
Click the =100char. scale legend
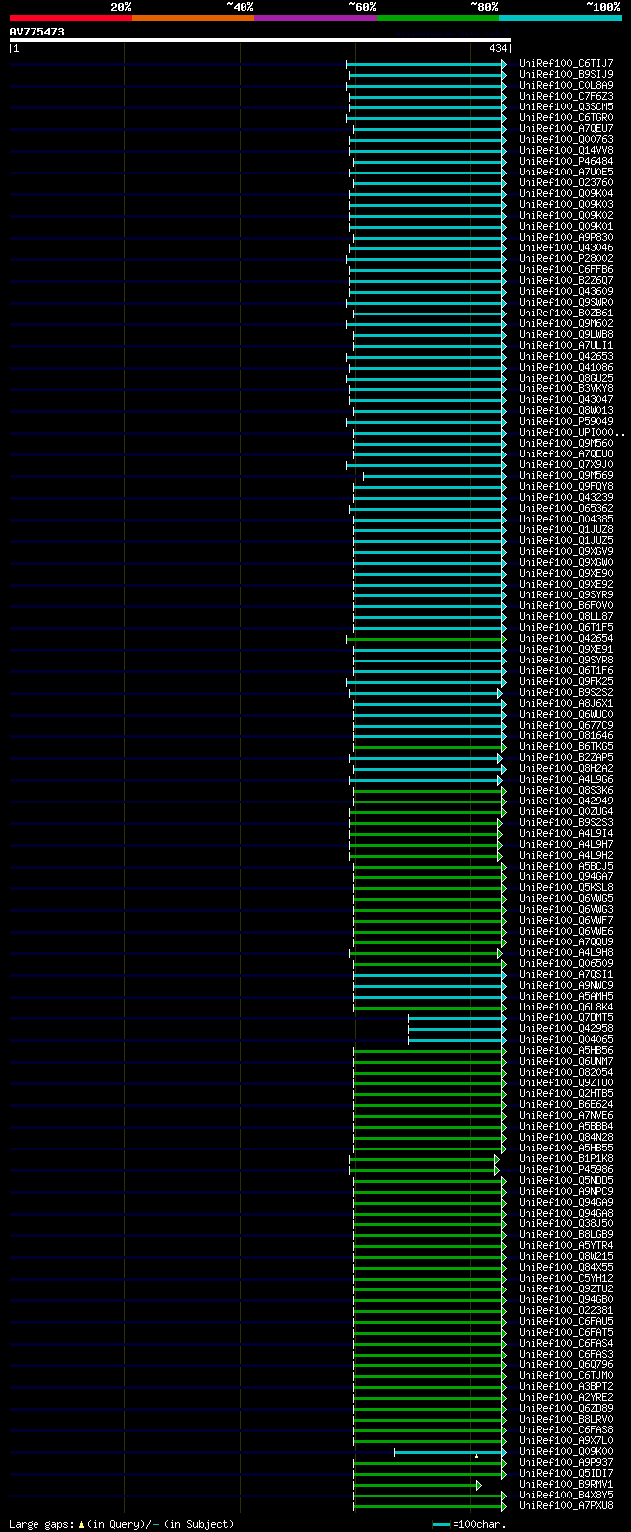(469, 1524)
